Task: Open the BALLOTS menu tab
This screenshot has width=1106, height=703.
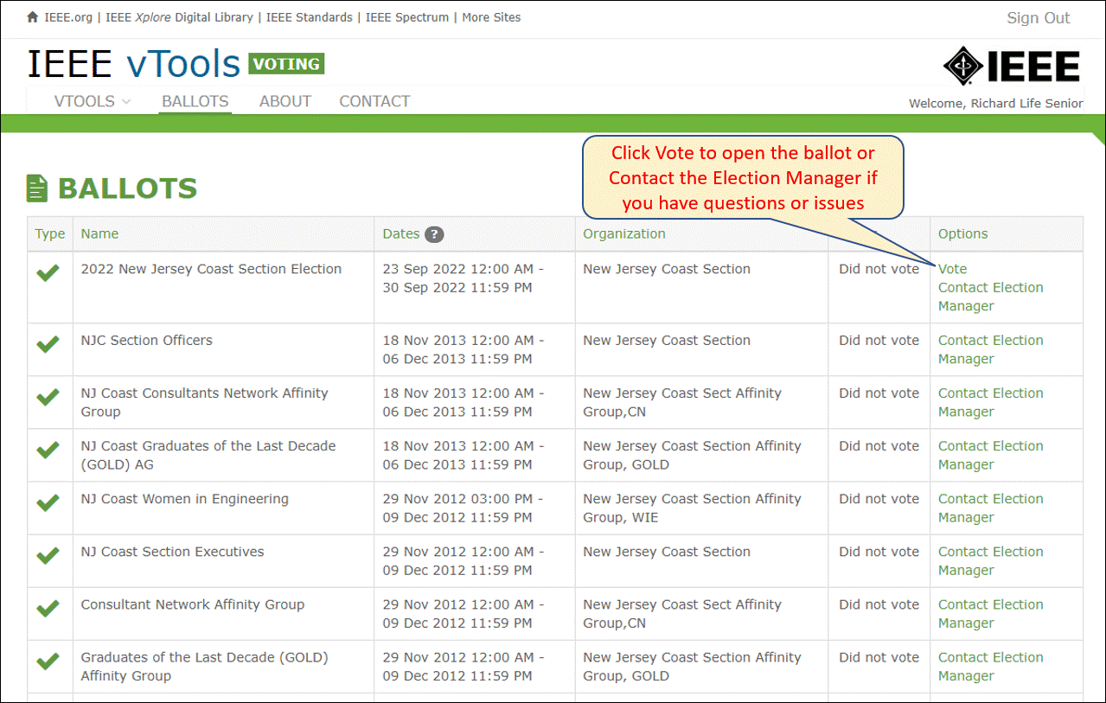Action: (195, 101)
